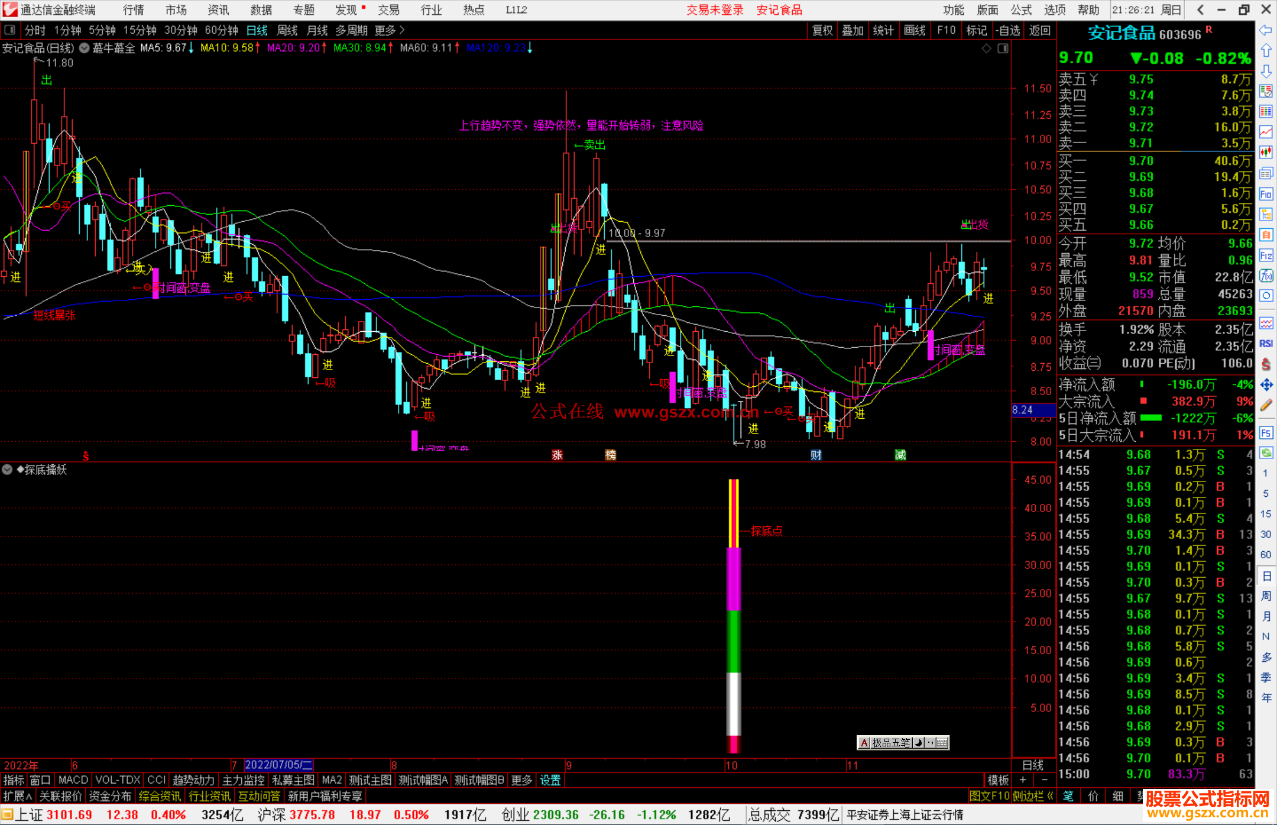The image size is (1277, 825).
Task: Switch to the MACD indicator tab
Action: tap(73, 780)
